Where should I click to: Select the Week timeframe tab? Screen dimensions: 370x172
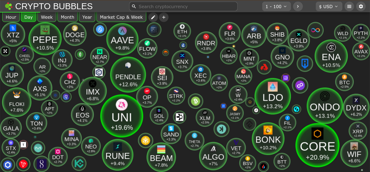tap(47, 17)
